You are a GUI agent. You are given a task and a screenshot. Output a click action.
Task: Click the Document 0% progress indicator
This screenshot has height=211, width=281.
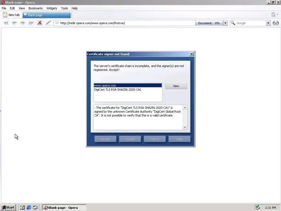[x=209, y=23]
